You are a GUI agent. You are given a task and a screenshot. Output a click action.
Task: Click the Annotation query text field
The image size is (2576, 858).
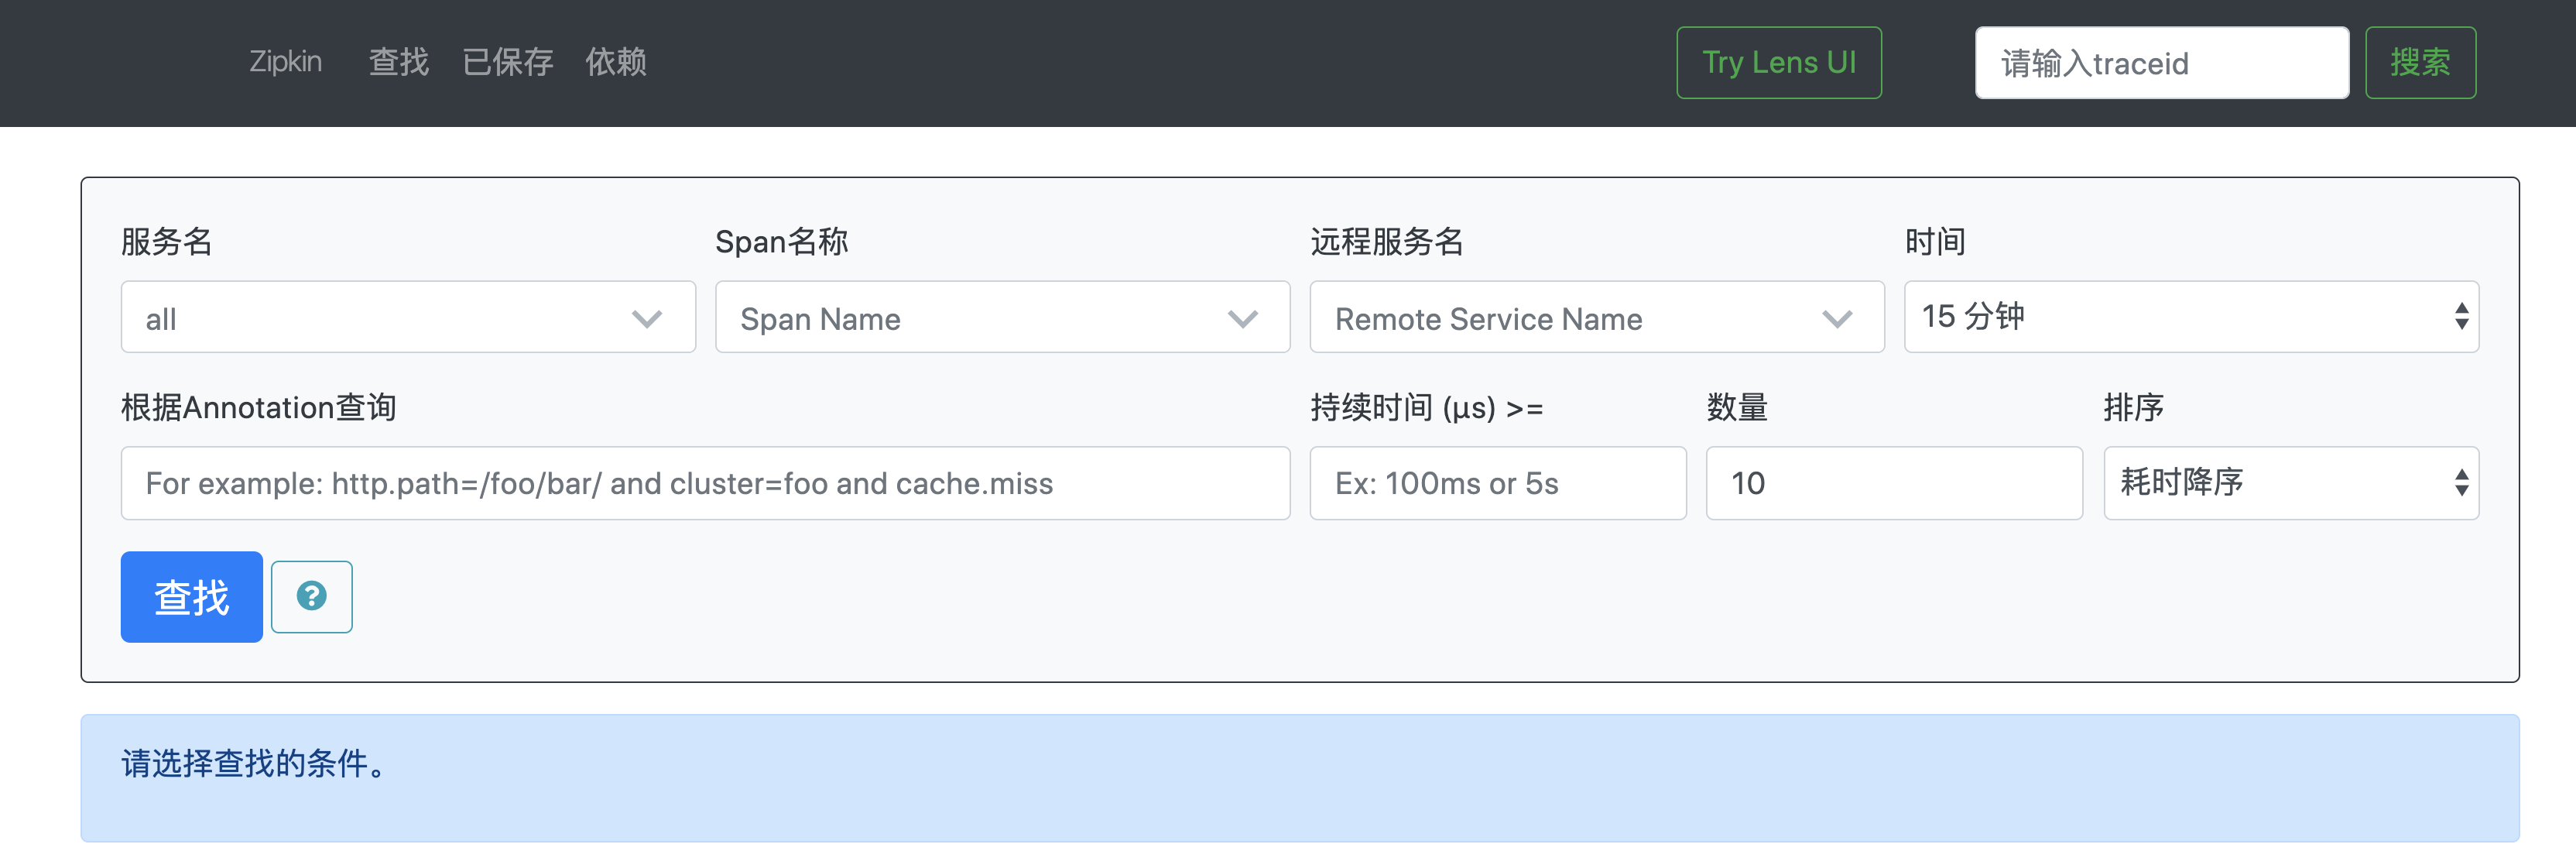(x=704, y=483)
